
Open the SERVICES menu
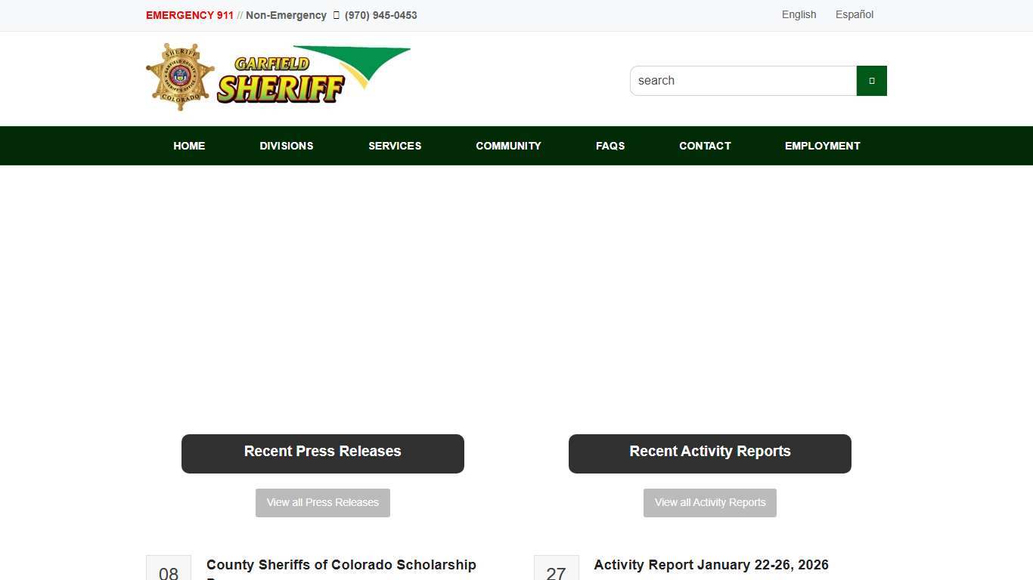click(395, 146)
